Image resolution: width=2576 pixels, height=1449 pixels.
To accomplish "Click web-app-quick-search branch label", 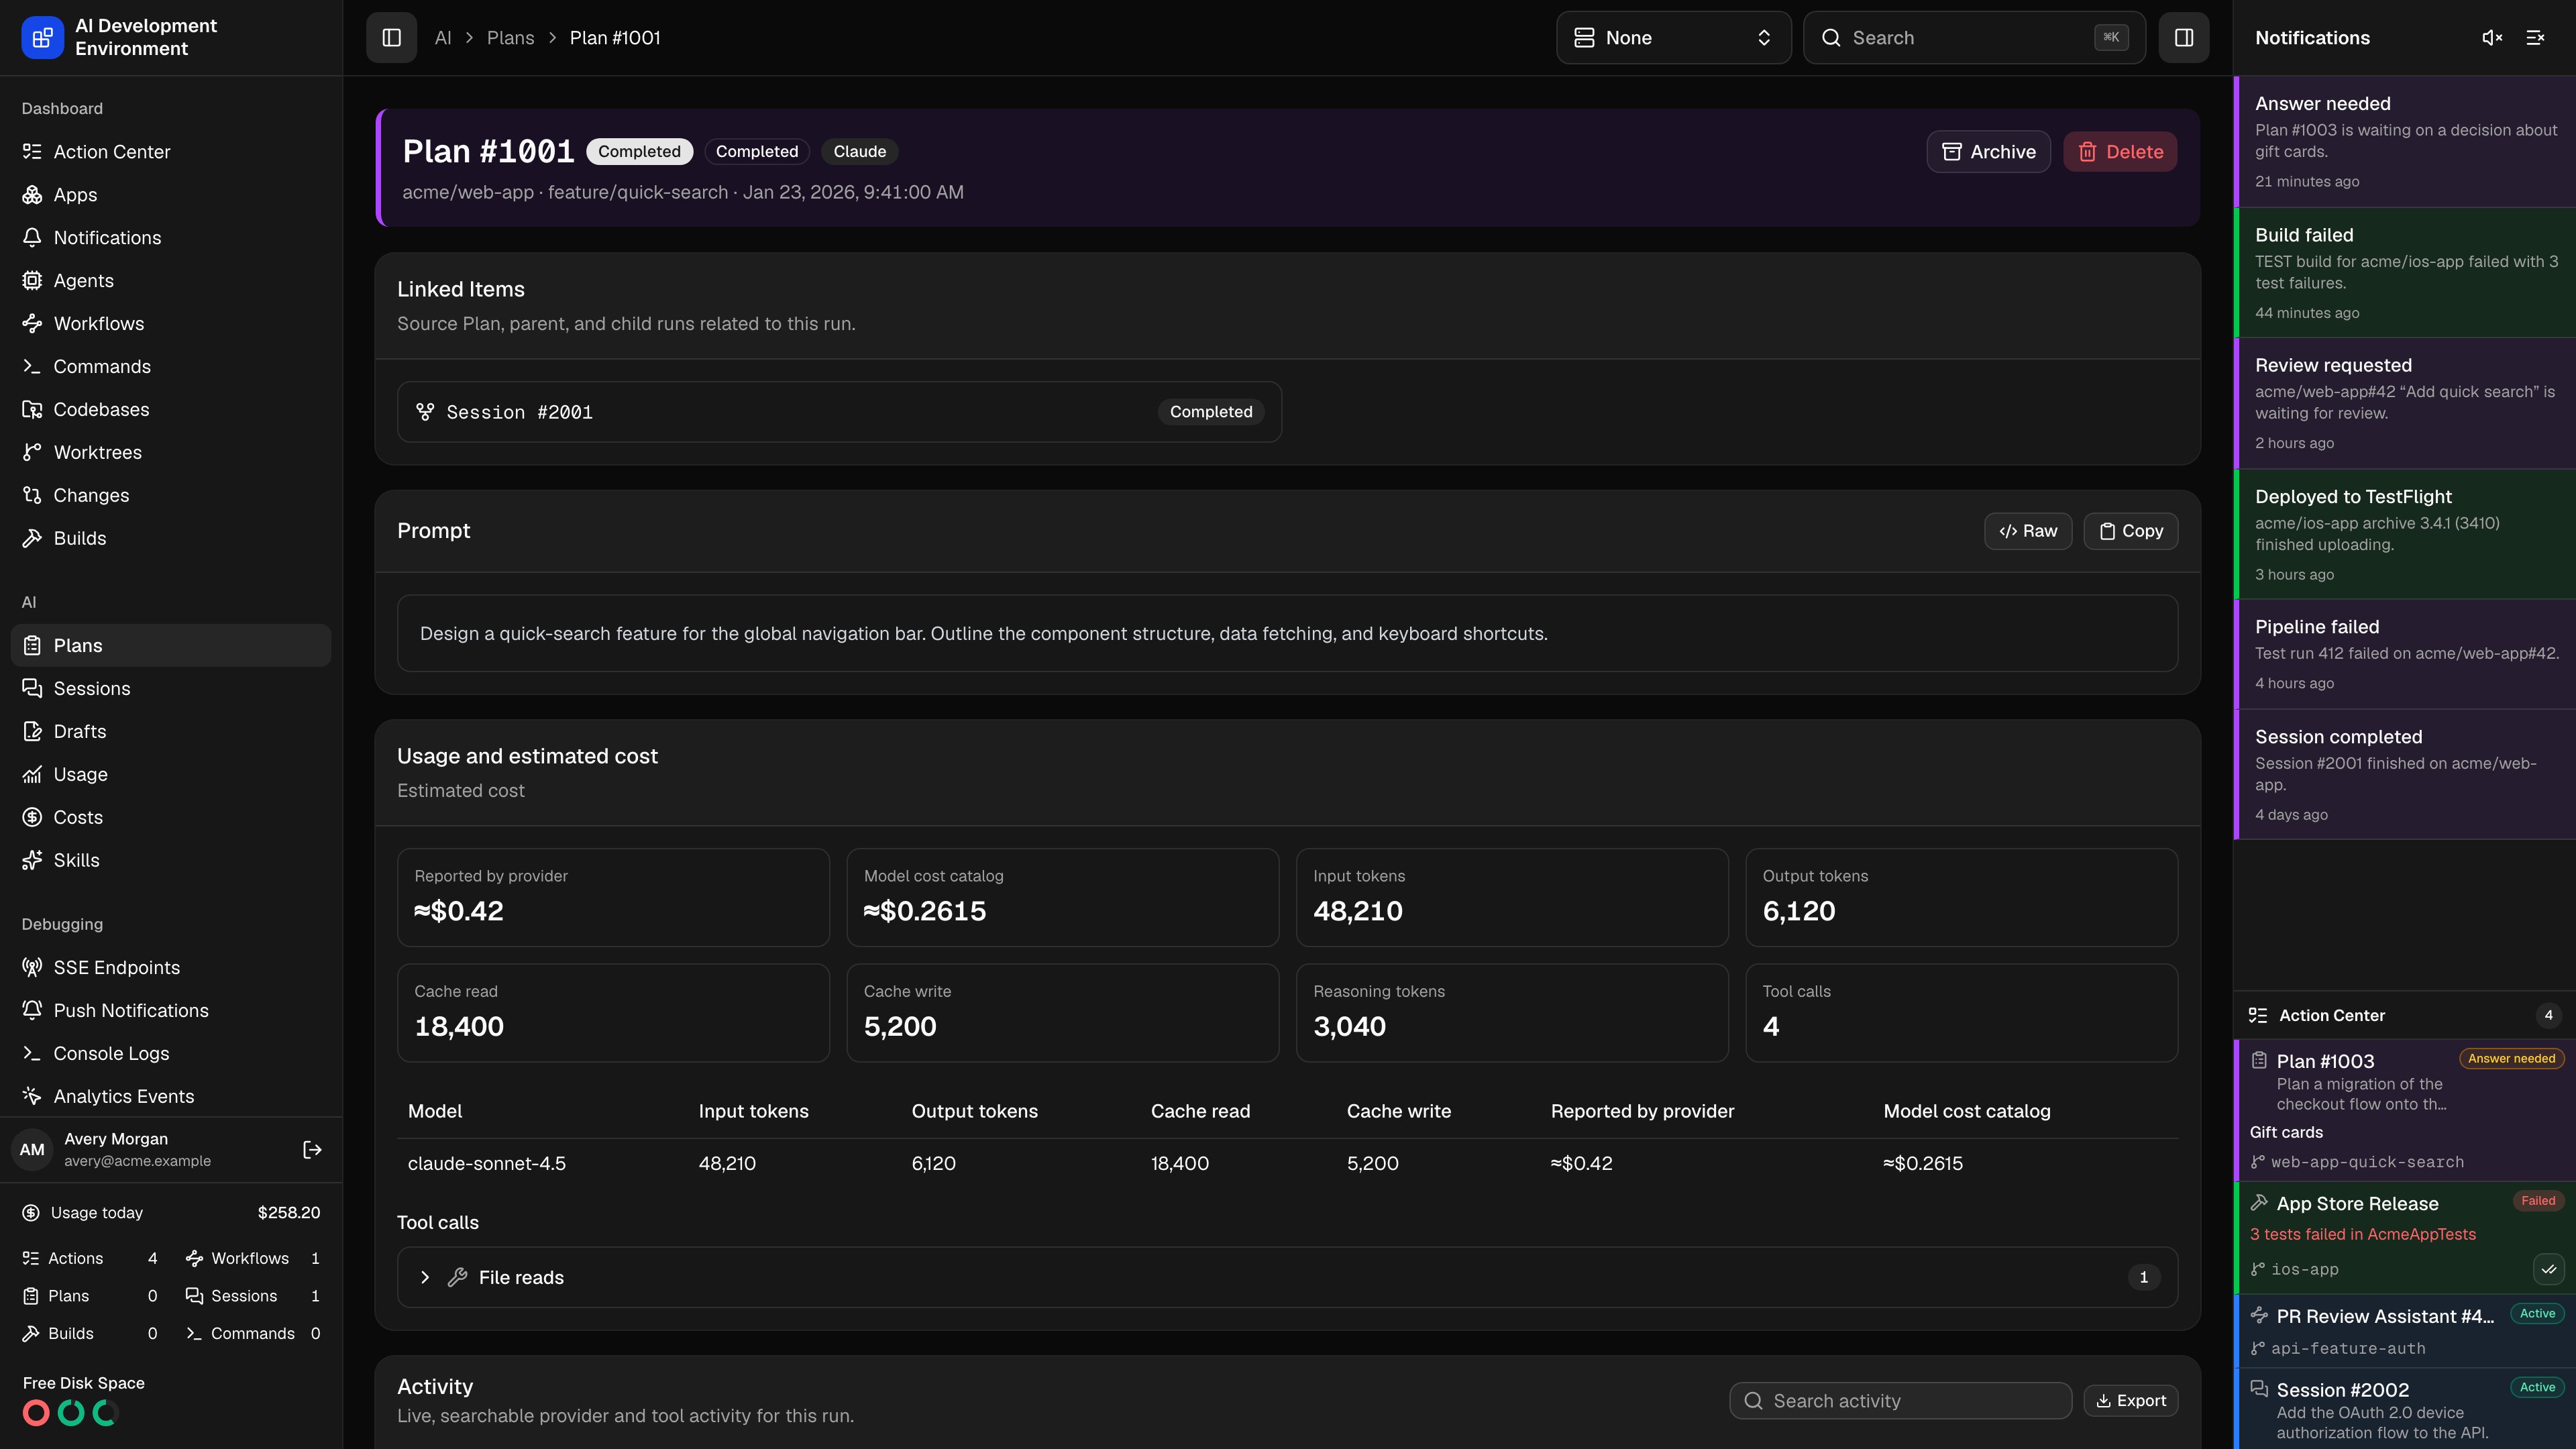I will (x=2367, y=1162).
